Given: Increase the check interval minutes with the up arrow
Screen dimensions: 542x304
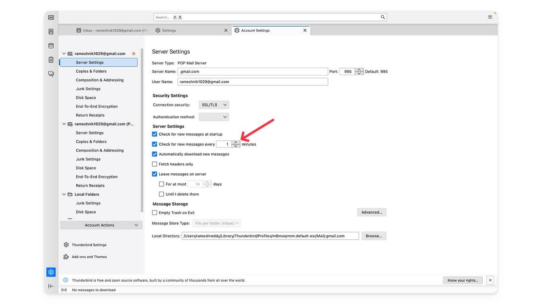Looking at the screenshot, I should tap(236, 142).
